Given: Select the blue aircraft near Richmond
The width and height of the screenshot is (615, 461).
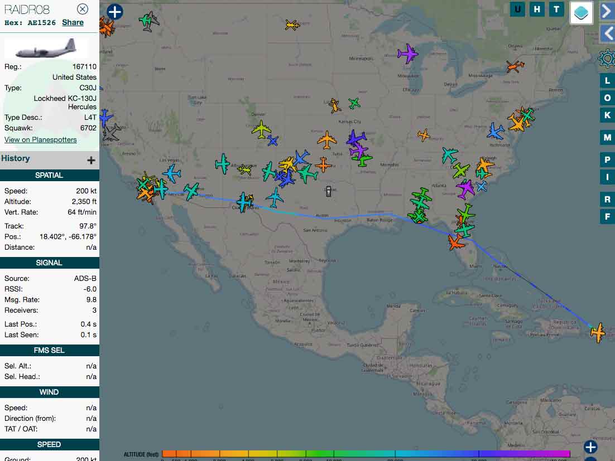Looking at the screenshot, I should click(496, 131).
